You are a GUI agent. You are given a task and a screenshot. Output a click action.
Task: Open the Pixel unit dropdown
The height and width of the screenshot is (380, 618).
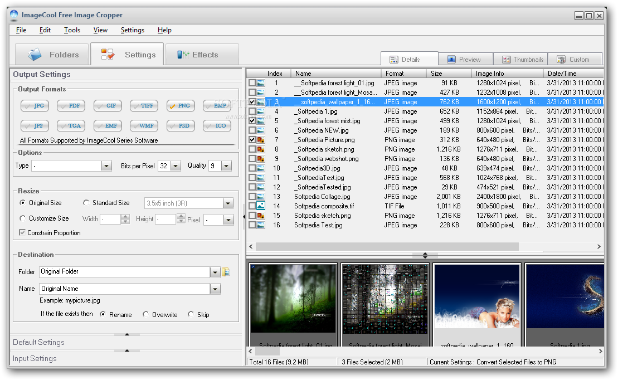[x=228, y=220]
